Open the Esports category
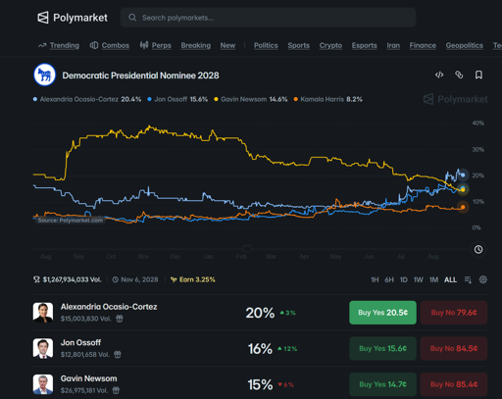The width and height of the screenshot is (502, 399). (365, 46)
